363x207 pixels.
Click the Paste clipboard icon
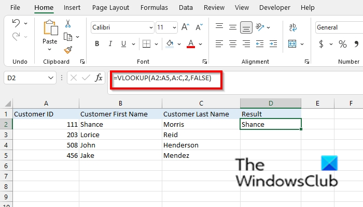coord(50,28)
